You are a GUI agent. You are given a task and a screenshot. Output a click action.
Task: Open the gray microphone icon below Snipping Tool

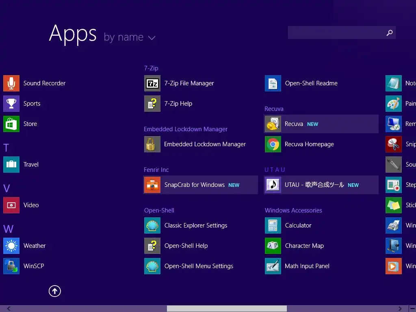pos(394,165)
